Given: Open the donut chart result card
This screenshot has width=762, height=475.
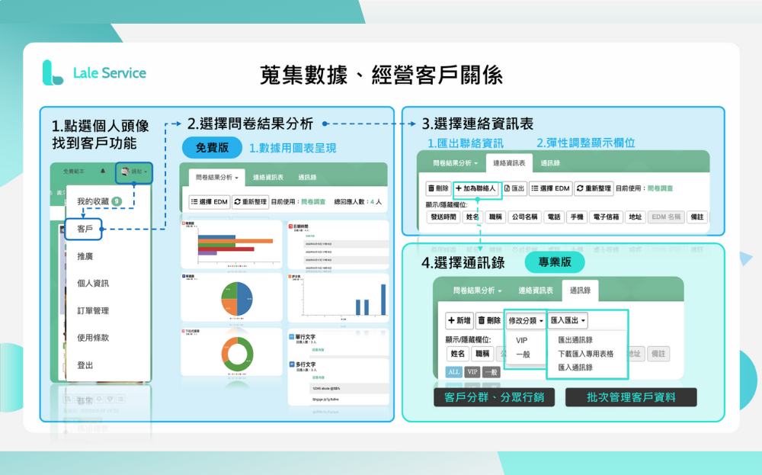Looking at the screenshot, I should [x=232, y=351].
